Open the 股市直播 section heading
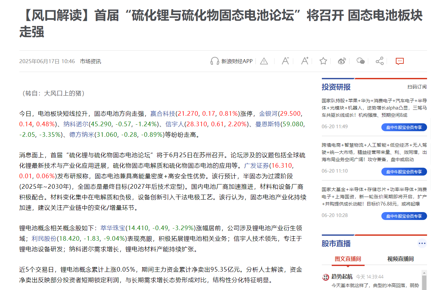The height and width of the screenshot is (290, 431). coord(336,244)
